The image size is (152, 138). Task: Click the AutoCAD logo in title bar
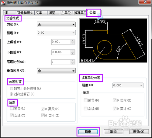pyautogui.click(x=3, y=3)
